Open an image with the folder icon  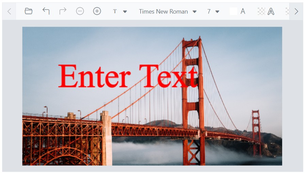coord(28,11)
